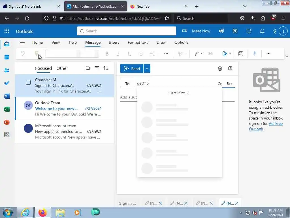Open the Insert ribbon tab
Viewport: 290px width, 218px height.
(x=114, y=43)
